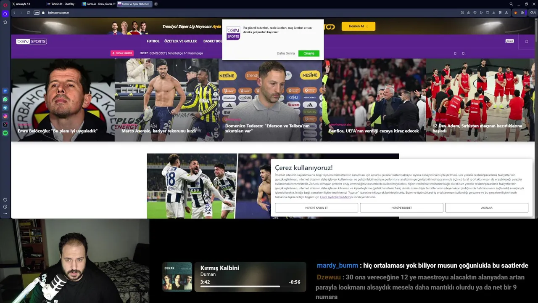Open cookie AYARLAR button
538x303 pixels.
tap(487, 207)
